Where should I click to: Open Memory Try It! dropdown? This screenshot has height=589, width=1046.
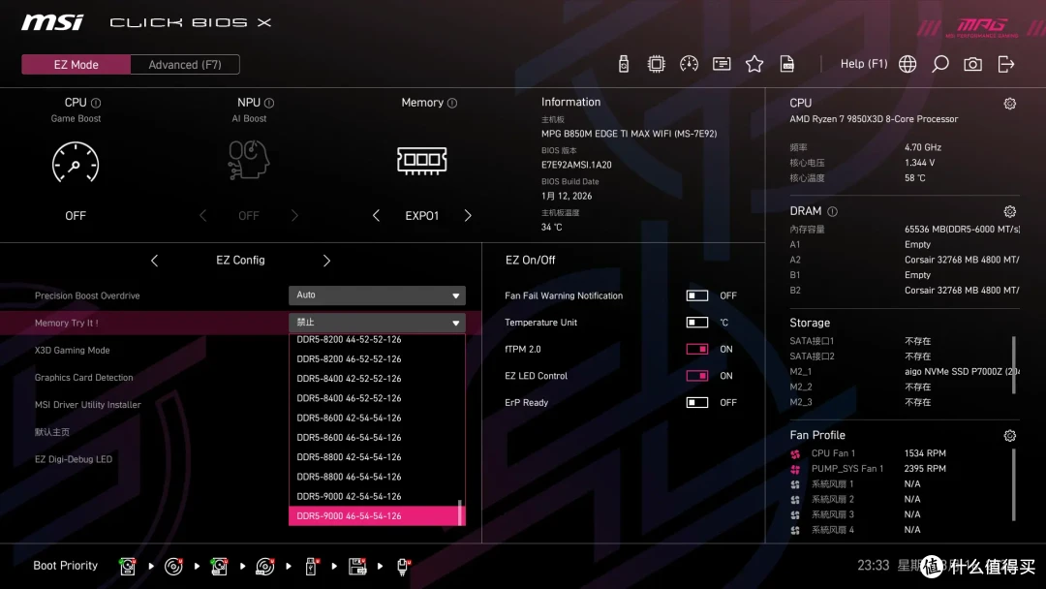coord(377,323)
